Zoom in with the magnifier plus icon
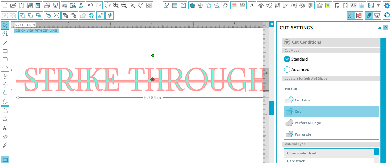 pos(116,5)
